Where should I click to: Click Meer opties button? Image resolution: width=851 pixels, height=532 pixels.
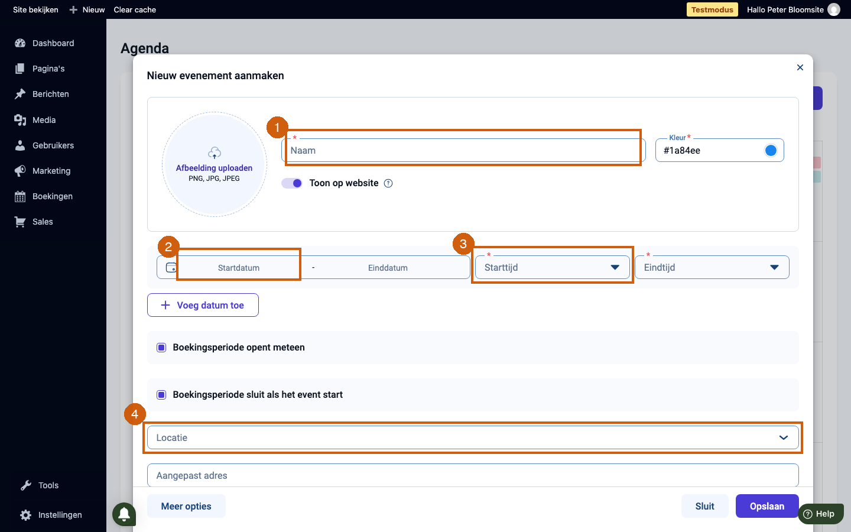(x=186, y=506)
